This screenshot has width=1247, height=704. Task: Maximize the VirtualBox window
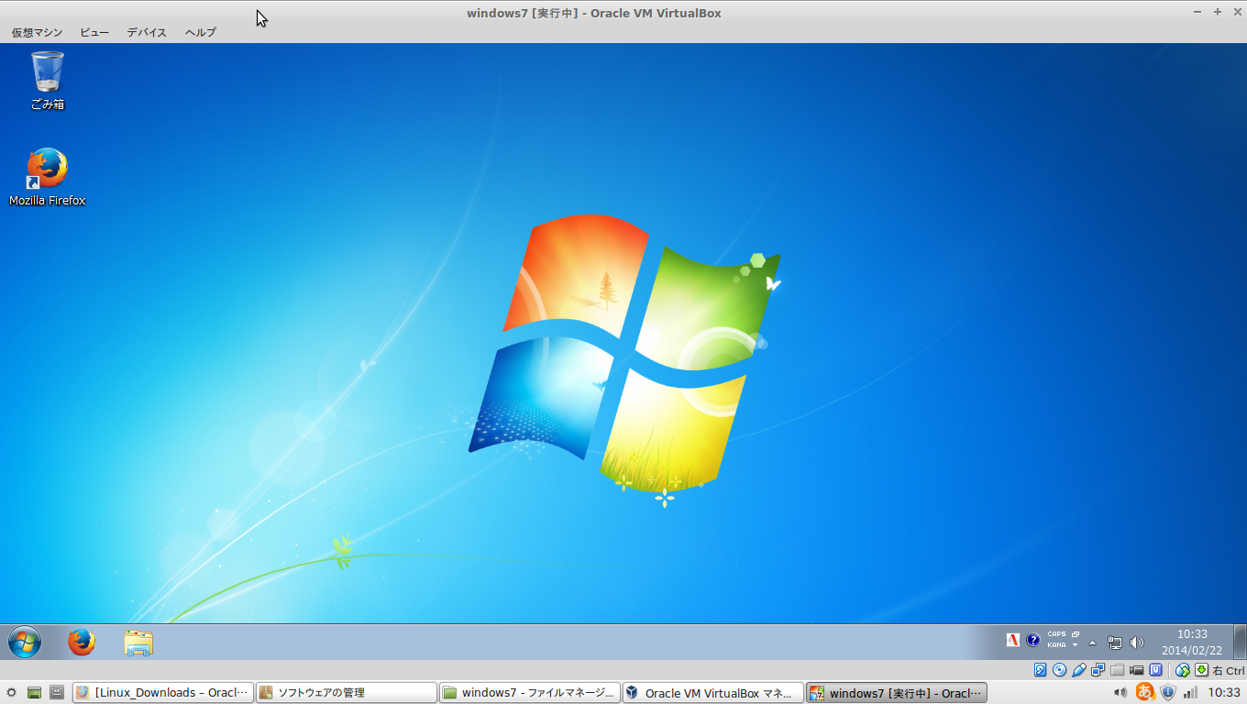[1218, 12]
